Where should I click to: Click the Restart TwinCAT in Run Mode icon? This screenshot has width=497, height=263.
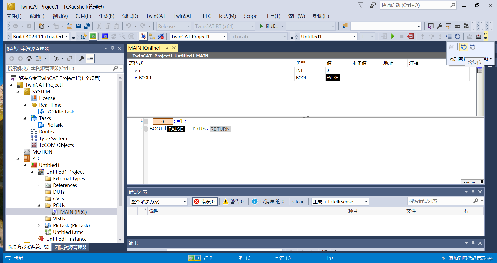[93, 37]
